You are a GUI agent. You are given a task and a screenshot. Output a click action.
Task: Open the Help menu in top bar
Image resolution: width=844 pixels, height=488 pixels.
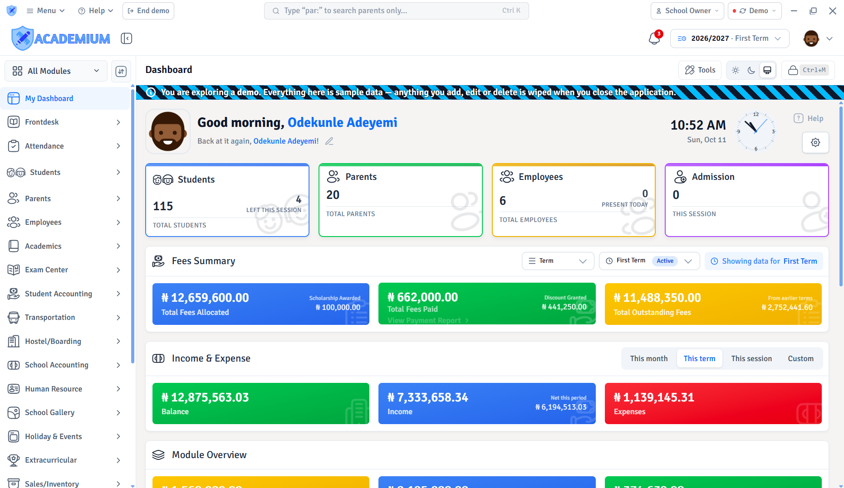95,11
